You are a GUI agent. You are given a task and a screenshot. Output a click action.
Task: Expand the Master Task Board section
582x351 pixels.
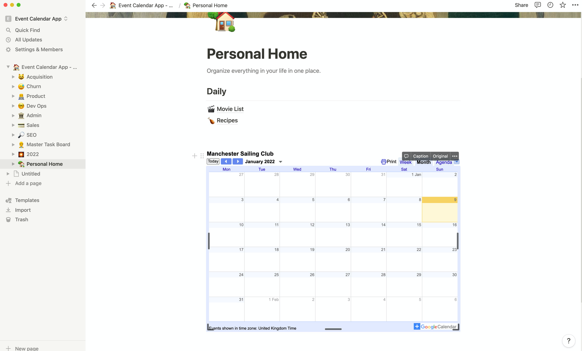(x=13, y=145)
